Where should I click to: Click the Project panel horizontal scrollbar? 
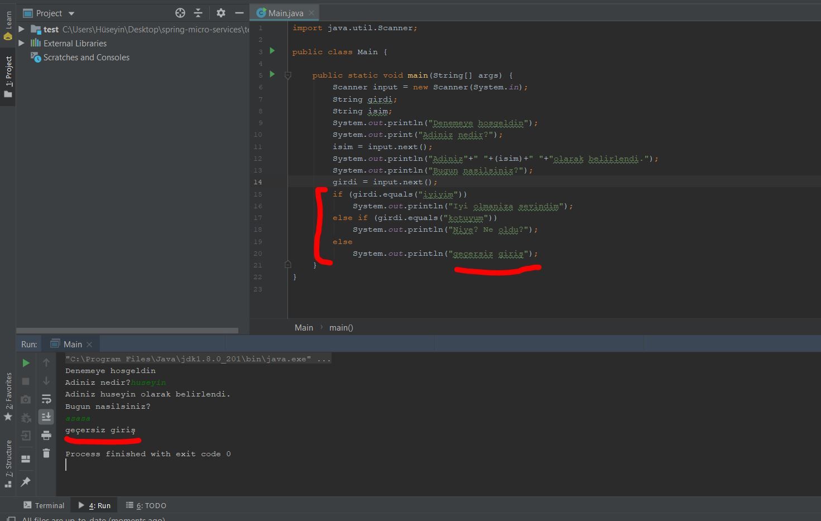tap(127, 331)
